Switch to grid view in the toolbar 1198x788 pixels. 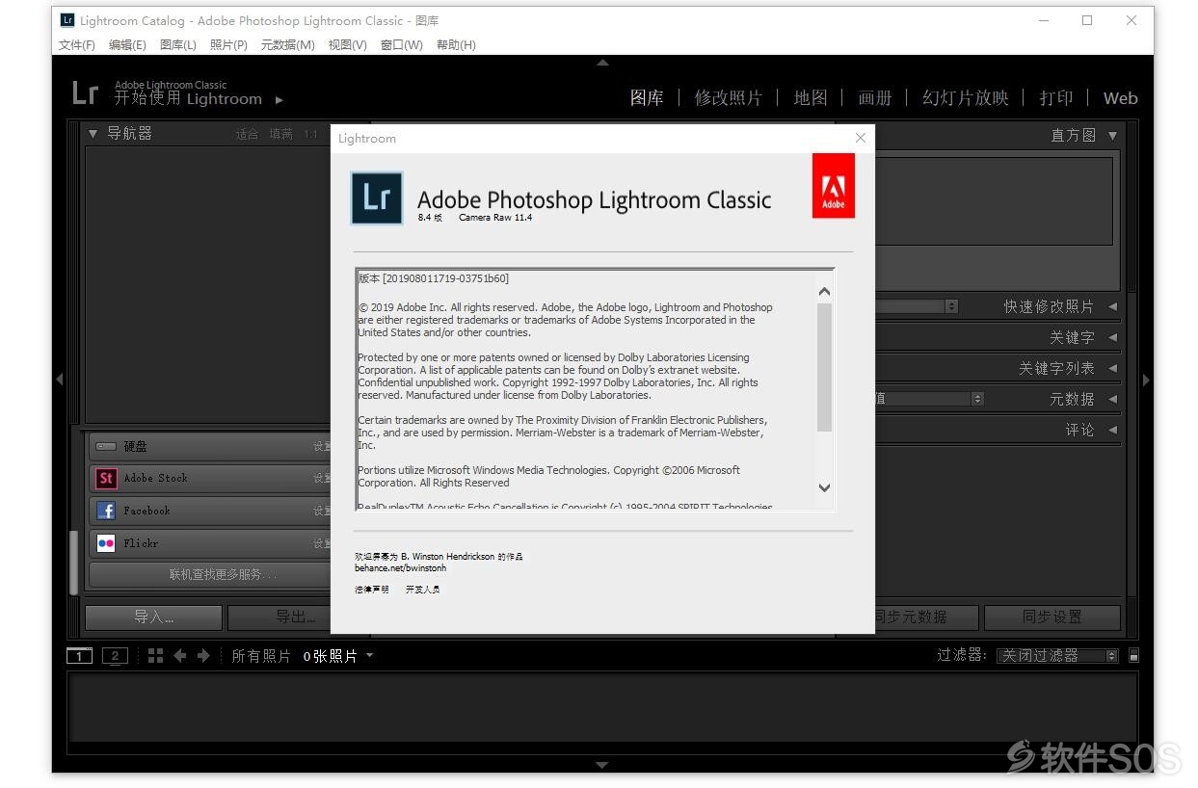155,655
